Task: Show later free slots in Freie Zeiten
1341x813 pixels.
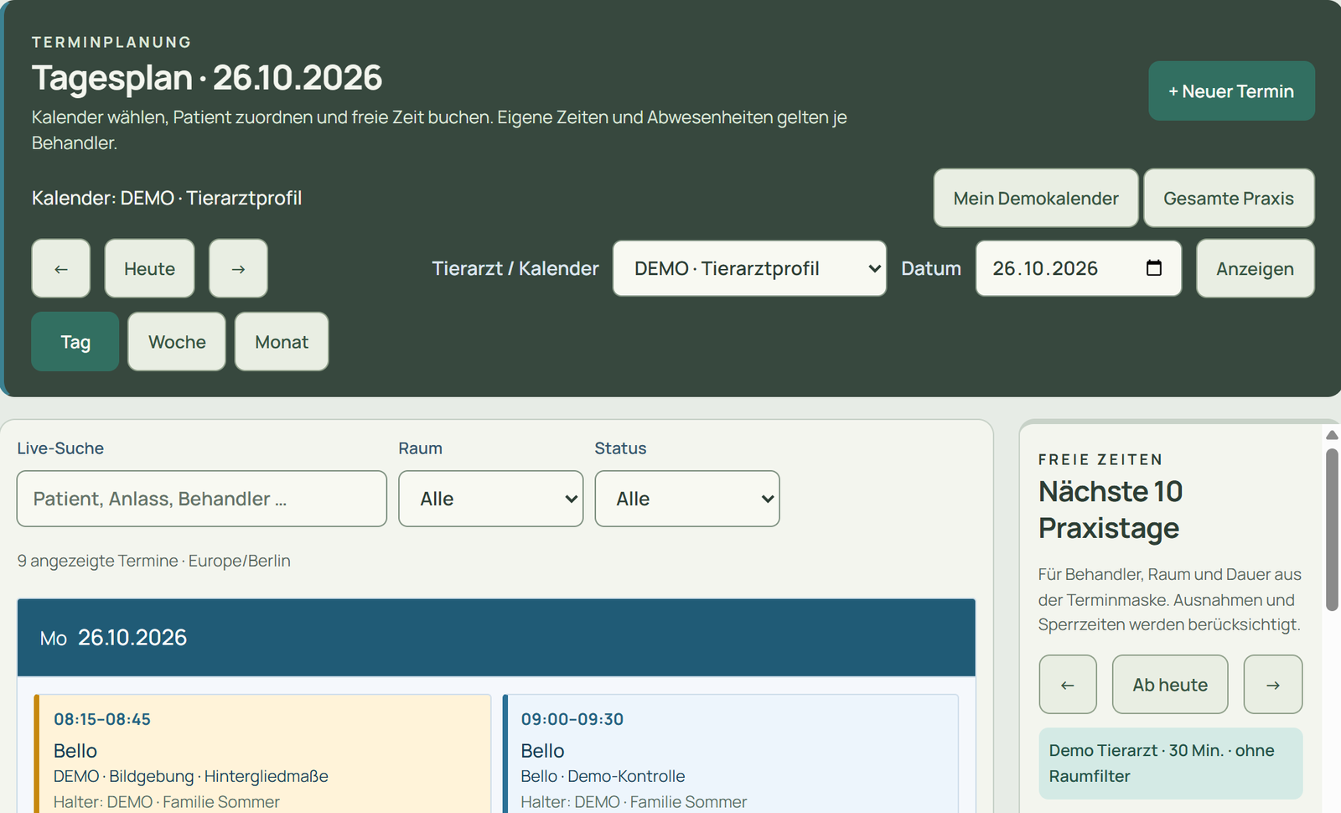Action: pos(1273,684)
